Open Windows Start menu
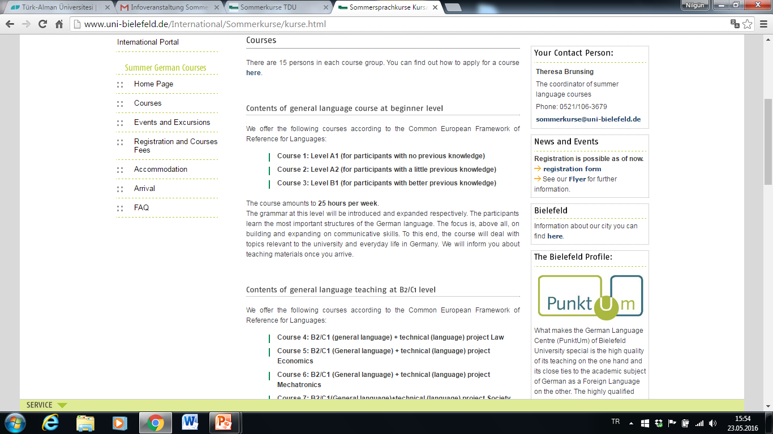773x434 pixels. click(14, 422)
